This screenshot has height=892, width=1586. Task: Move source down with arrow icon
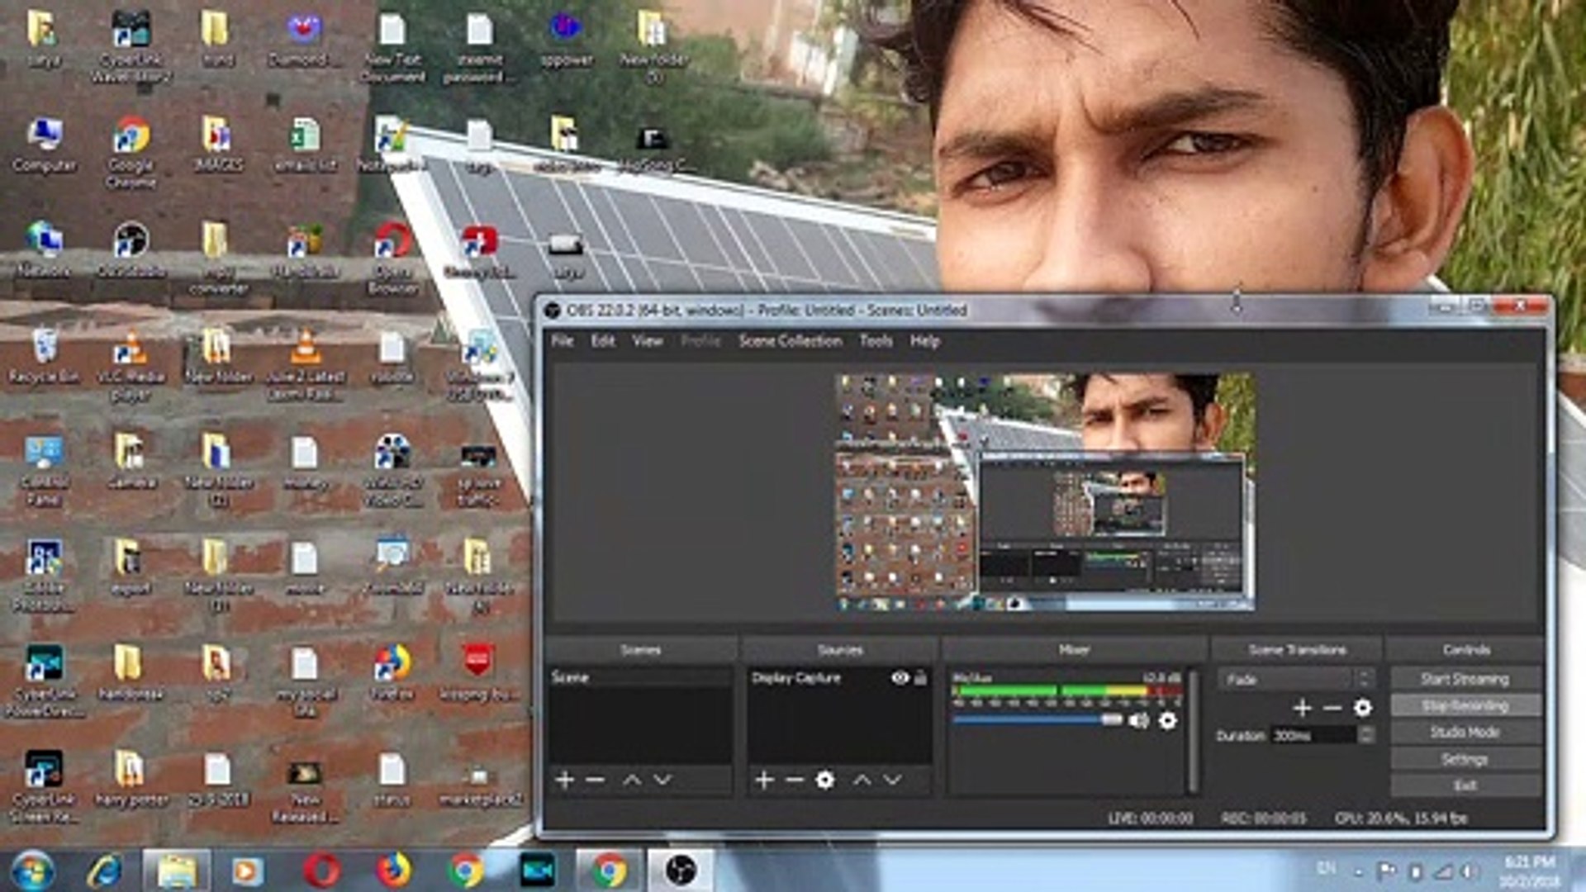(x=892, y=780)
